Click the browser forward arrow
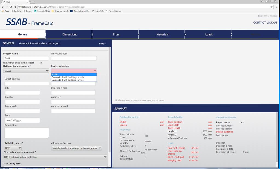 click(x=7, y=7)
